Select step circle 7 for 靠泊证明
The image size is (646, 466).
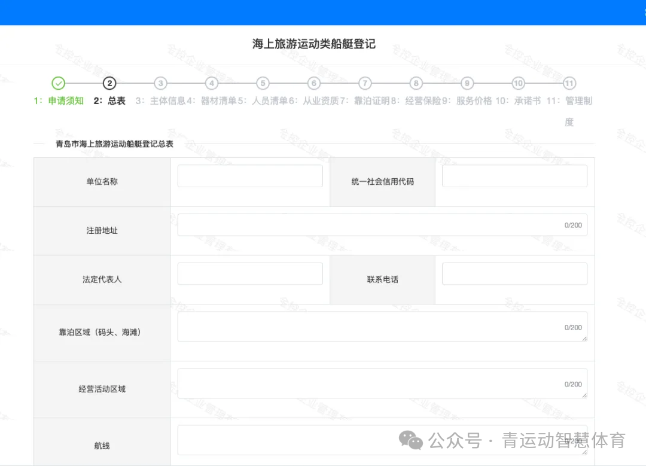click(x=365, y=83)
